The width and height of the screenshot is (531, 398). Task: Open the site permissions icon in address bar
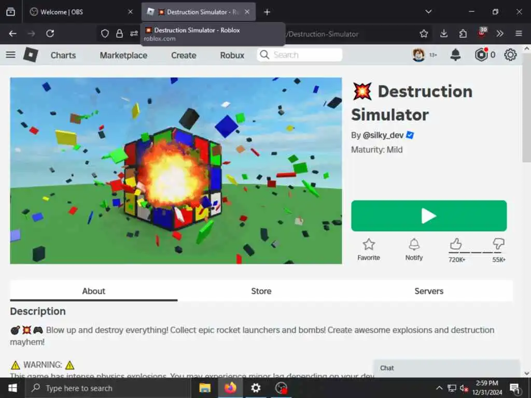coord(134,34)
